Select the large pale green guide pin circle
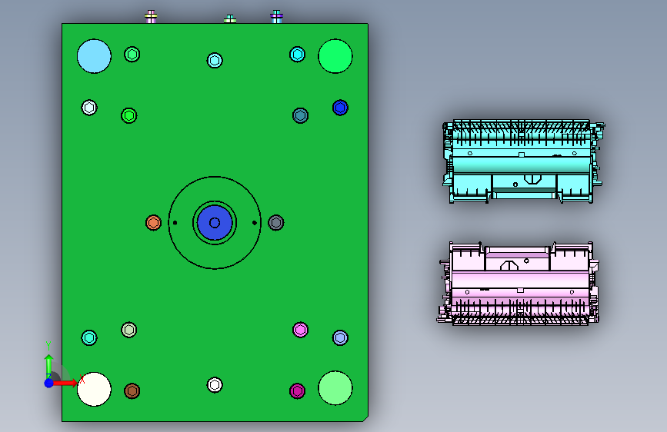Screen dimensions: 667x432 coord(335,387)
